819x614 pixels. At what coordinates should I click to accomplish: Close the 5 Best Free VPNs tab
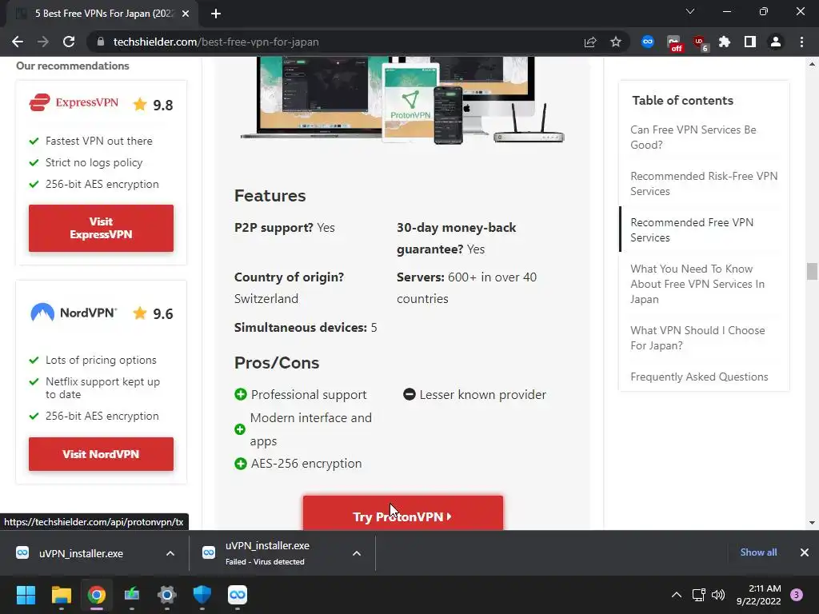click(186, 14)
